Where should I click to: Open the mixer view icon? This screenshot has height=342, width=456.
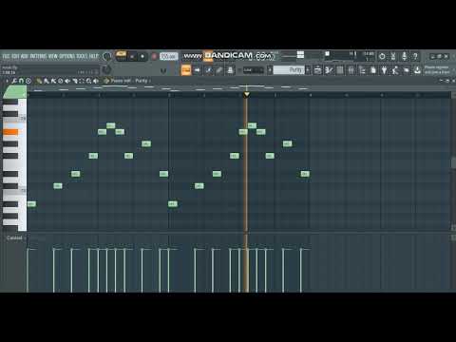click(351, 70)
